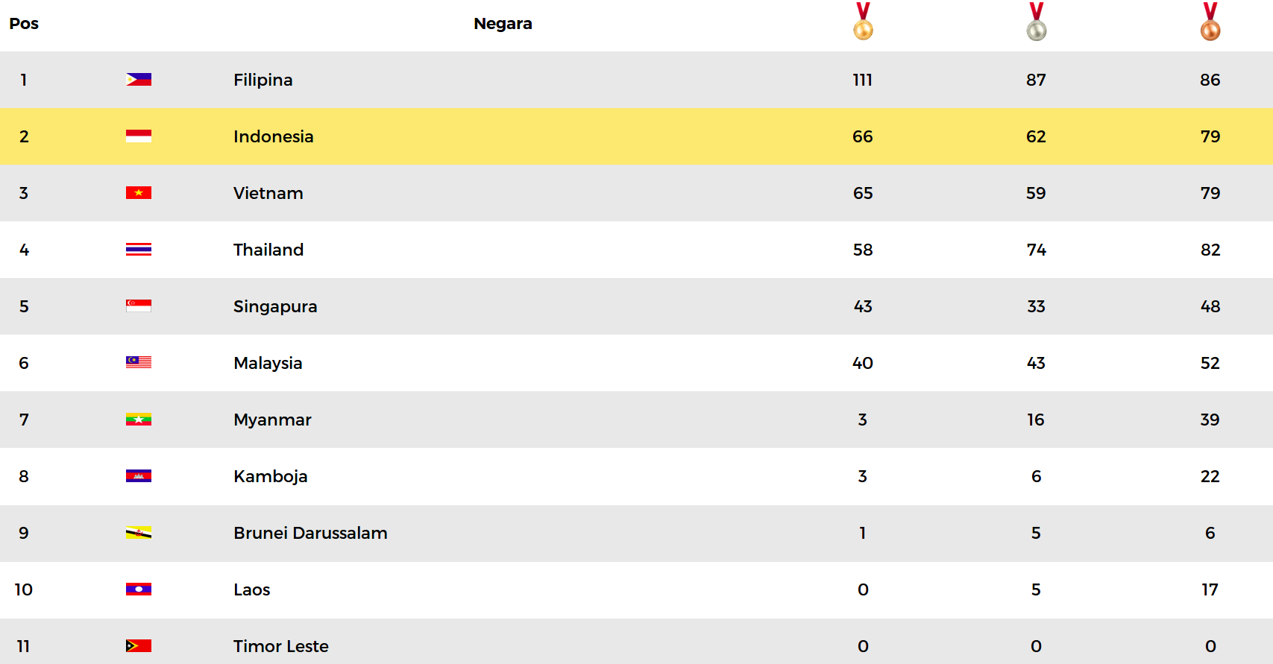Click the Philippines flag icon
Screen dimensions: 1273x664
[x=139, y=80]
